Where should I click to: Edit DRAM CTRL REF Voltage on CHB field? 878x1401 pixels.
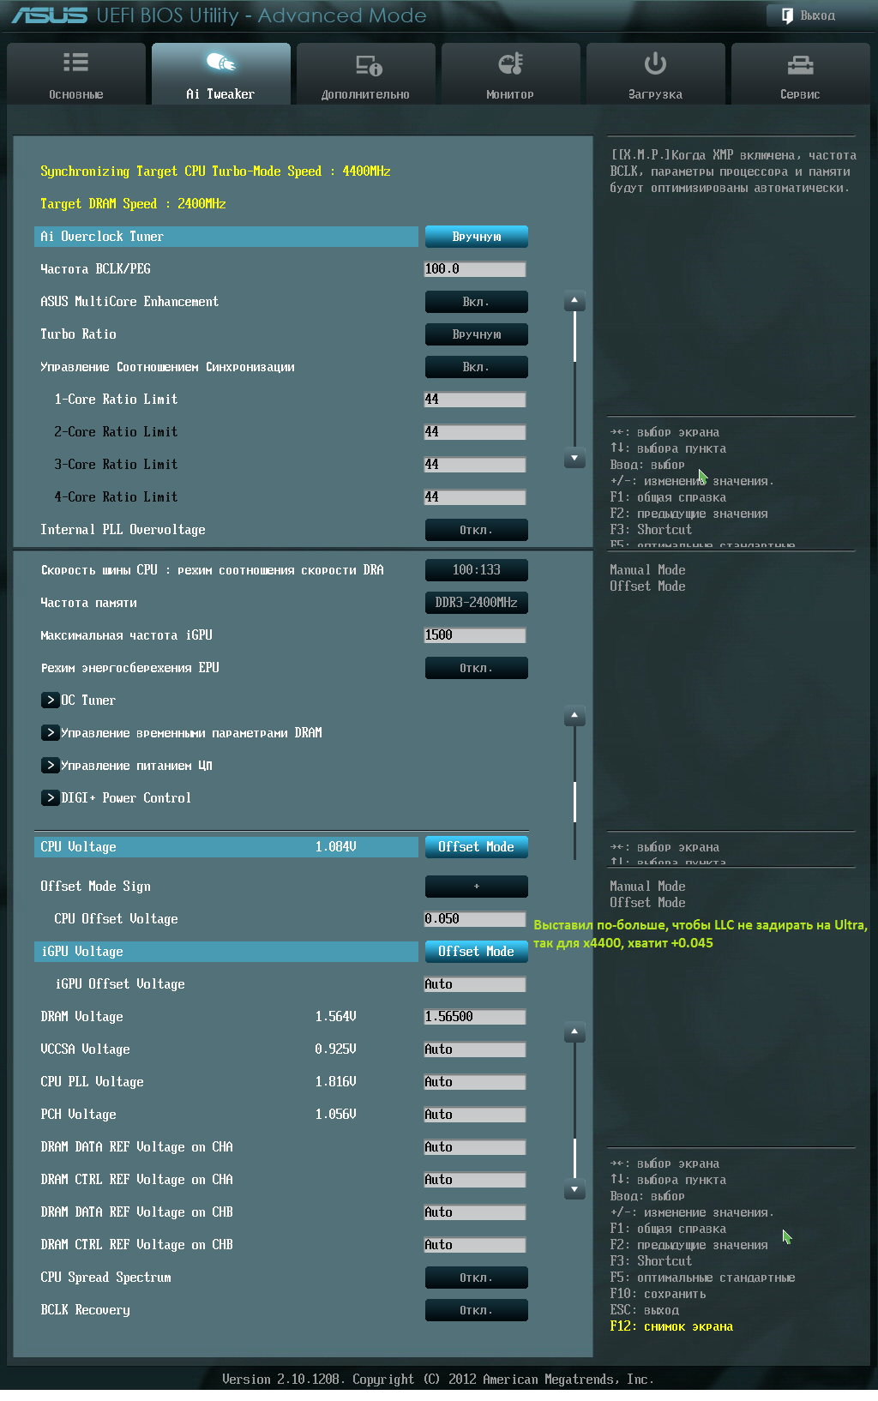475,1245
